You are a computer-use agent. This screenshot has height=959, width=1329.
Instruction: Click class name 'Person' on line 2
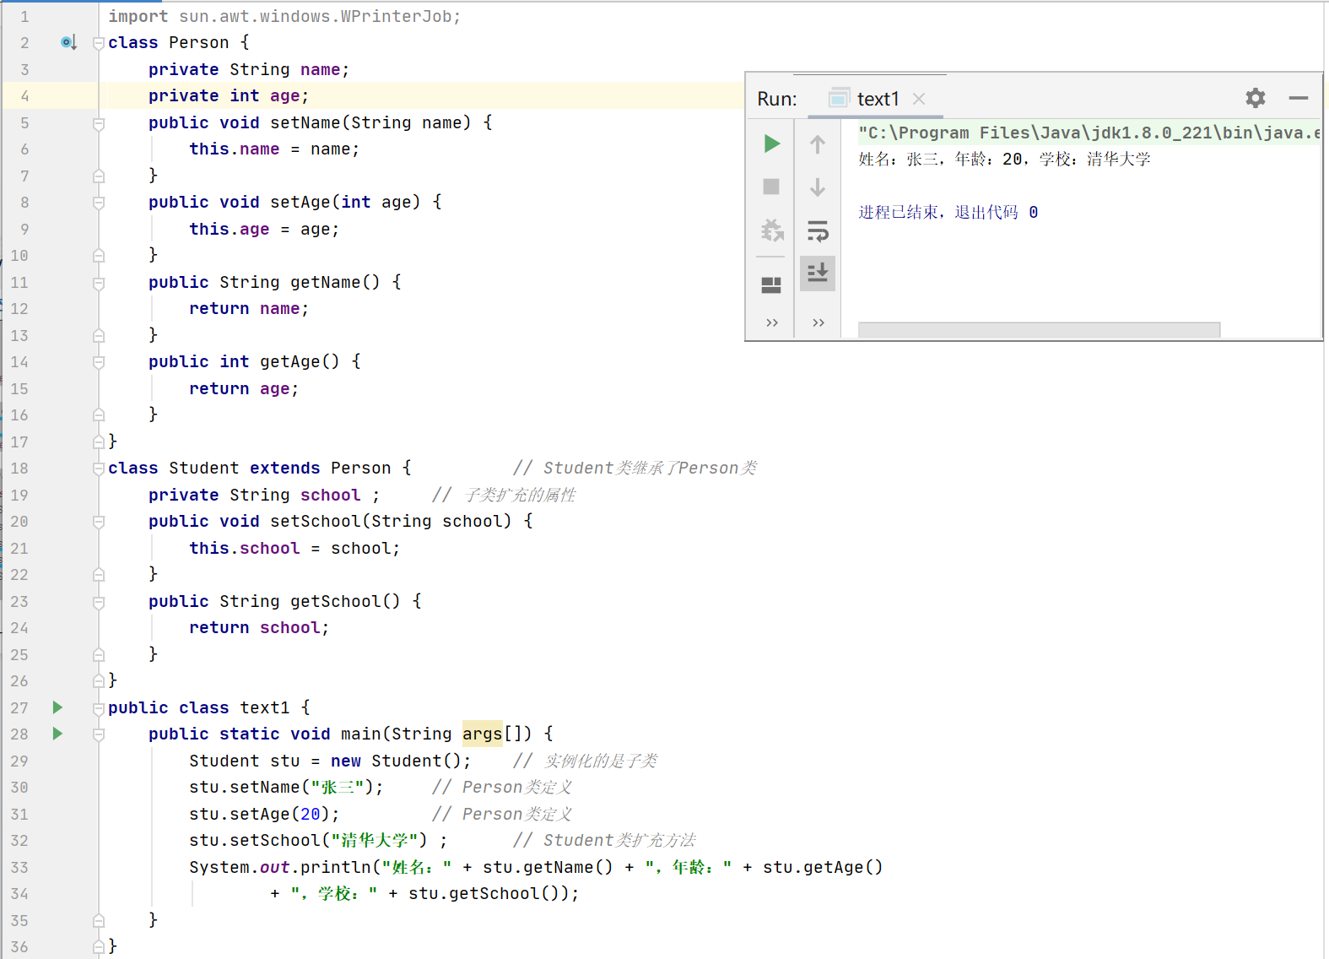point(198,42)
